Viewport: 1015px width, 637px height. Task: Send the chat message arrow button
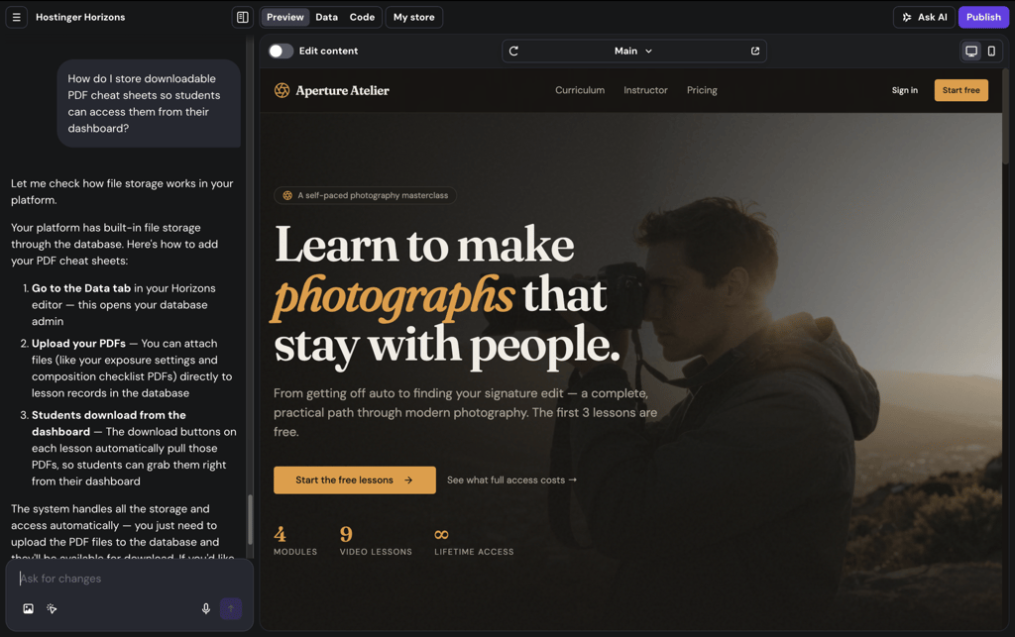231,608
